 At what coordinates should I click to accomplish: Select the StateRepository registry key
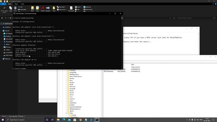pos(74,75)
